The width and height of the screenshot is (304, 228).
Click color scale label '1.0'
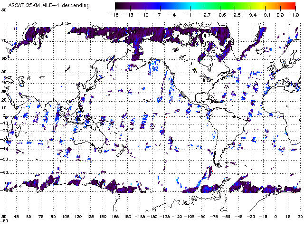click(x=295, y=15)
